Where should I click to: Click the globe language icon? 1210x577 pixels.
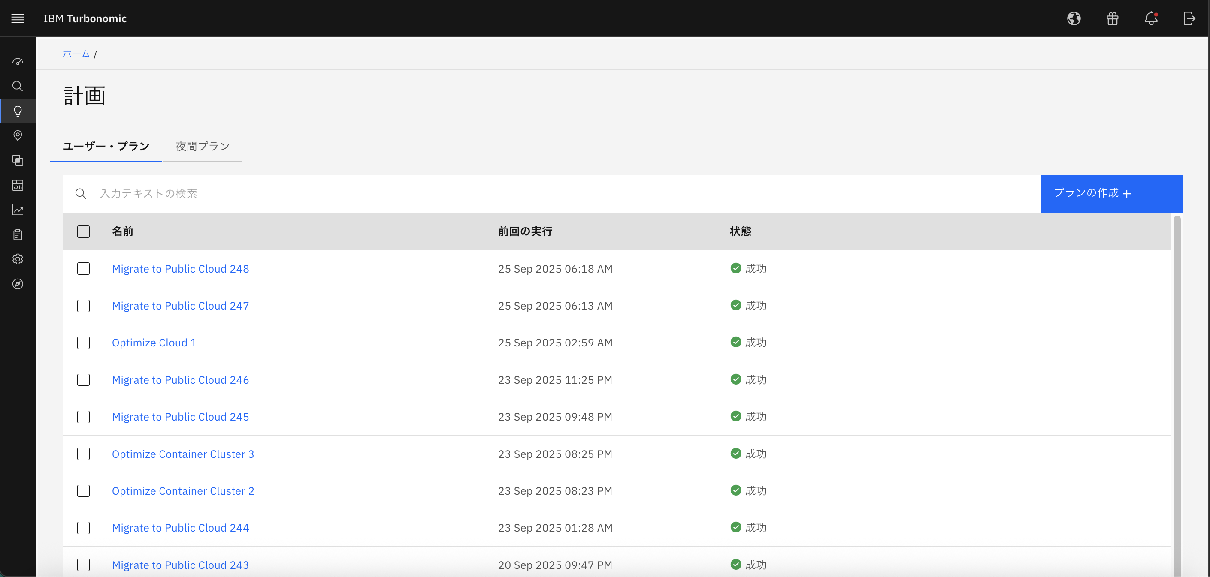(x=1073, y=18)
